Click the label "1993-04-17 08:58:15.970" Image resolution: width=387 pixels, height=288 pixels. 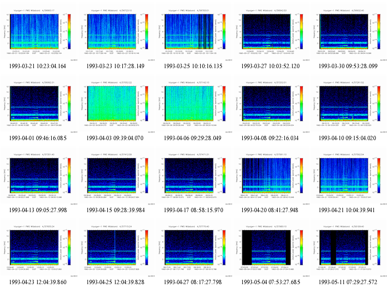coord(193,210)
